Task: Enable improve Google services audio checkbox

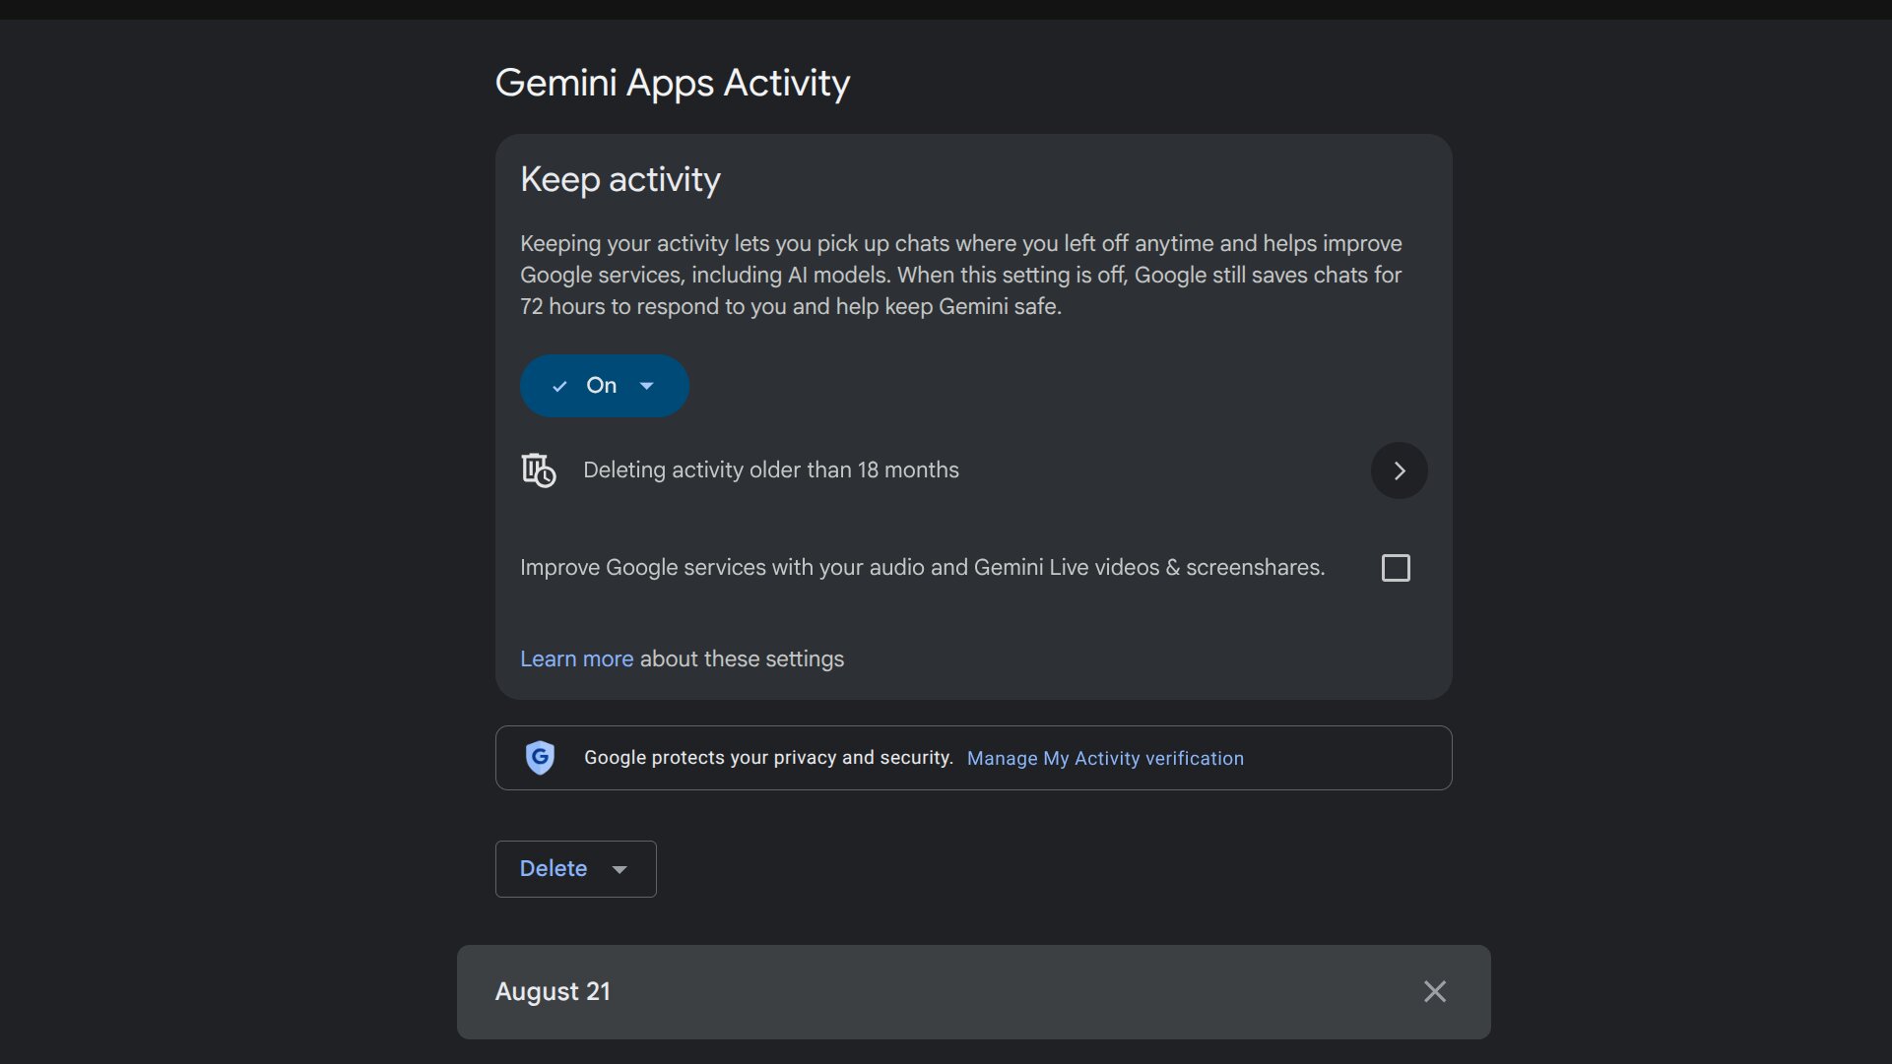Action: [x=1396, y=568]
